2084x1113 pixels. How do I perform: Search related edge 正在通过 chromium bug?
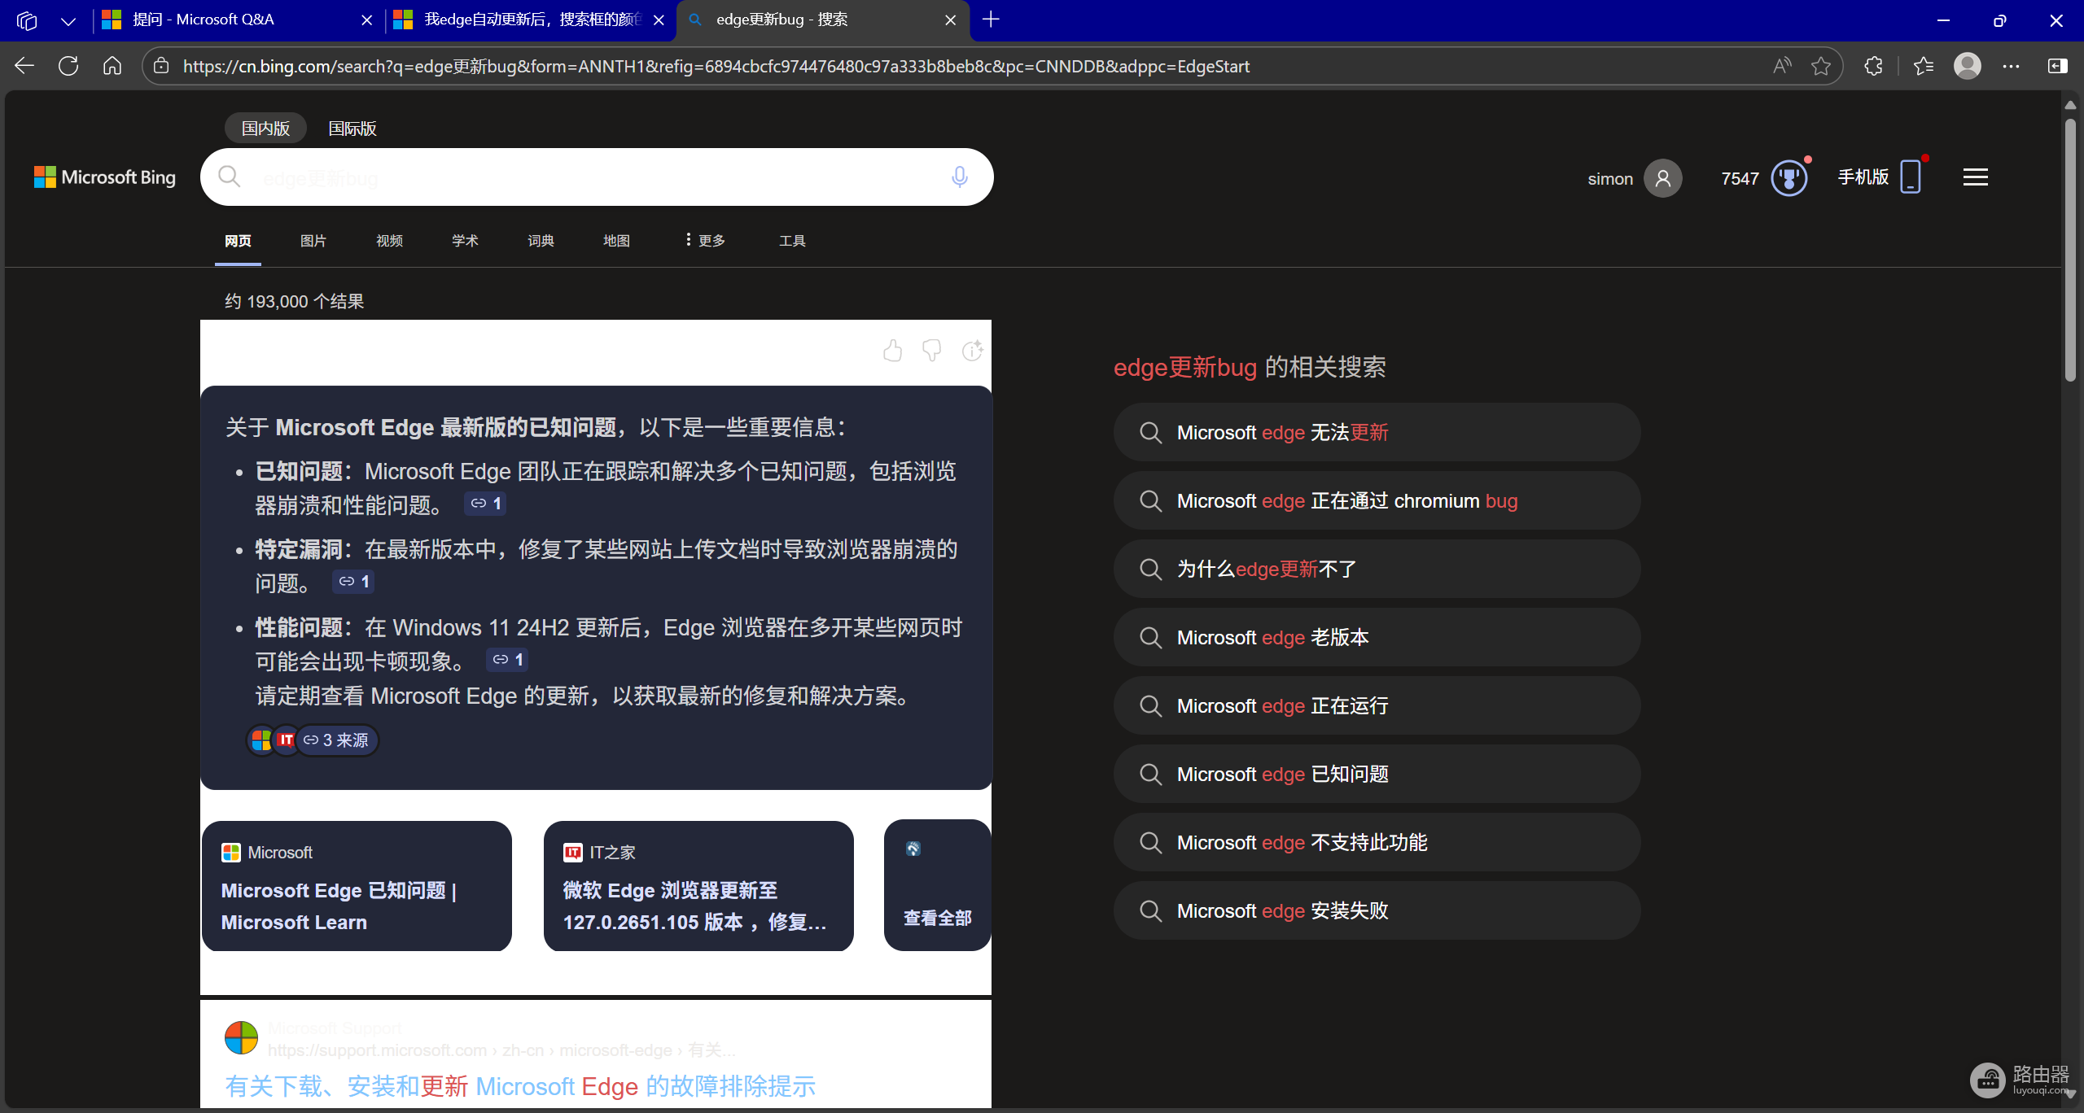[x=1377, y=501]
